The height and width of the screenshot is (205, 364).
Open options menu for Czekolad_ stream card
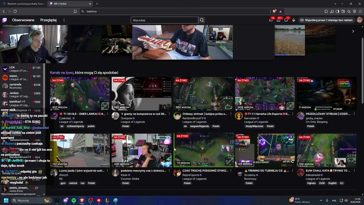coord(108,114)
